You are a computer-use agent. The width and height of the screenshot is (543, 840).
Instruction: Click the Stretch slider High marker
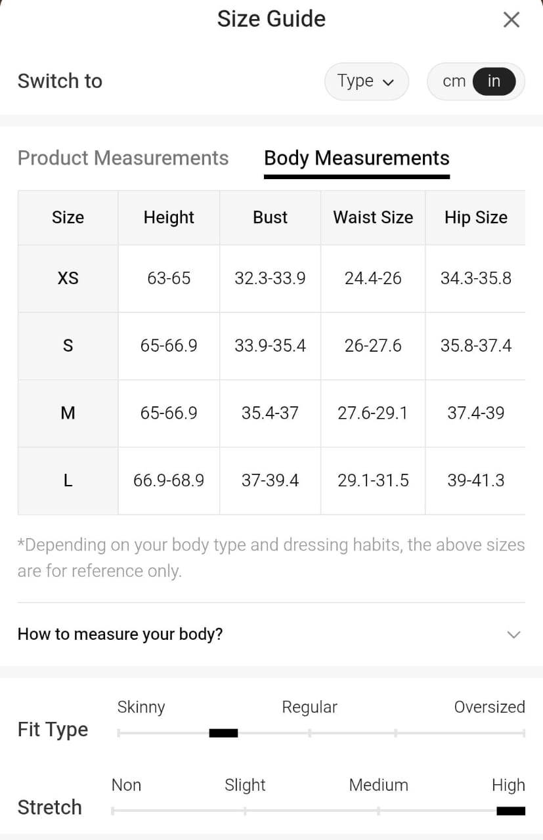pos(511,811)
